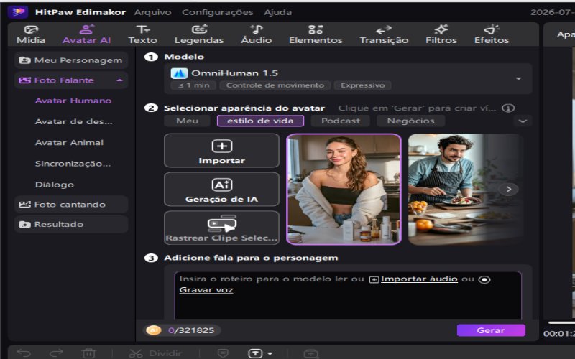Image resolution: width=575 pixels, height=359 pixels.
Task: Click the undo arrow icon
Action: click(x=24, y=353)
